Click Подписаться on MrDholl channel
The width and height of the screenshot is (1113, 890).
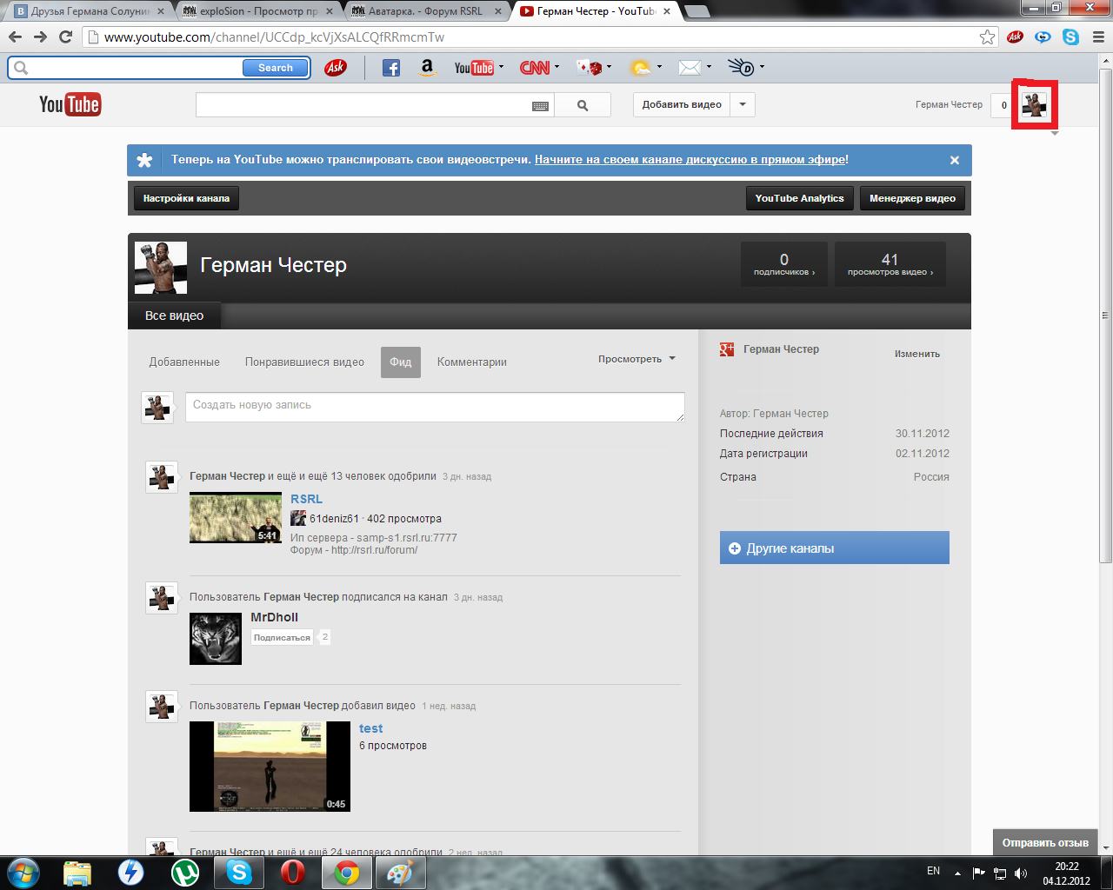282,638
